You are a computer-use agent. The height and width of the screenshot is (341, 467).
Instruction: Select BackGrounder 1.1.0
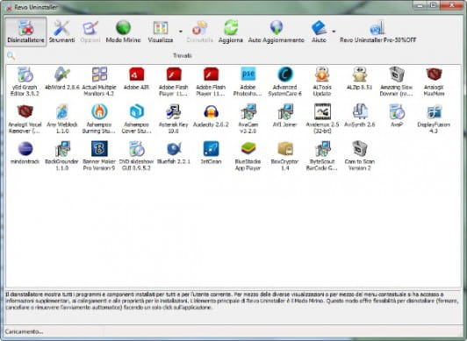(x=62, y=156)
